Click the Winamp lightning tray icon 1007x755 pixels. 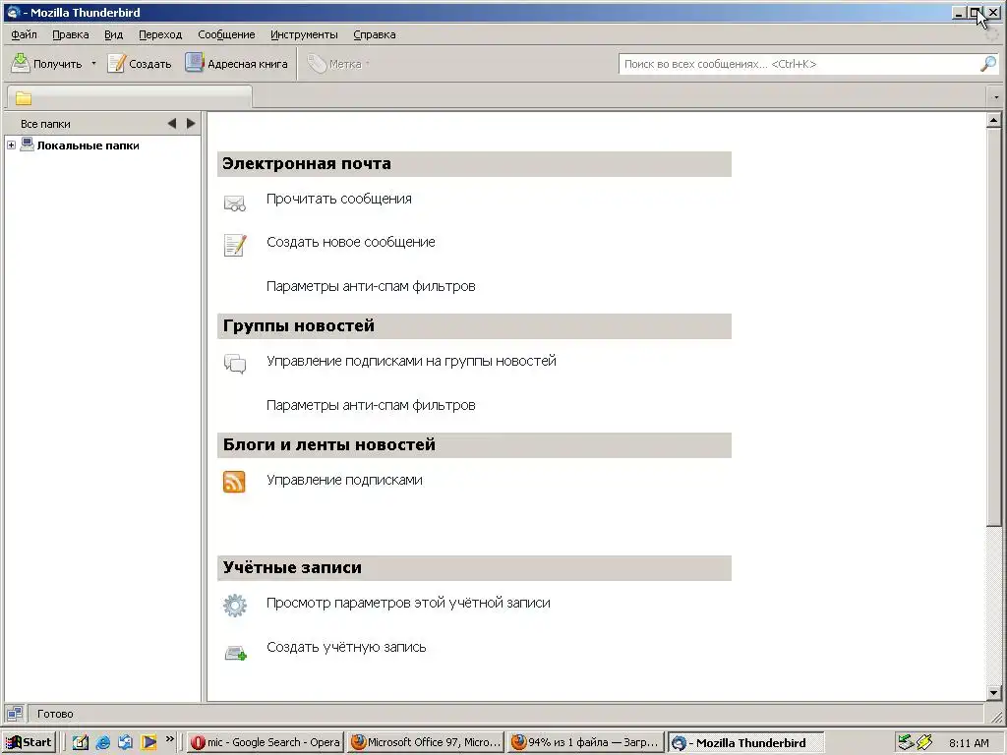coord(924,742)
